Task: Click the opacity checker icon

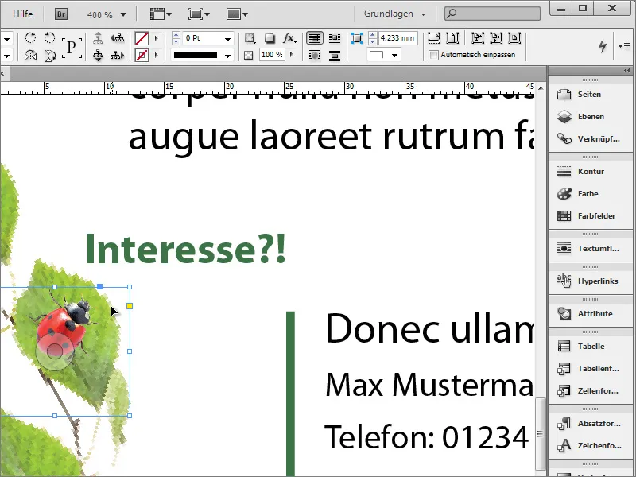Action: tap(249, 55)
